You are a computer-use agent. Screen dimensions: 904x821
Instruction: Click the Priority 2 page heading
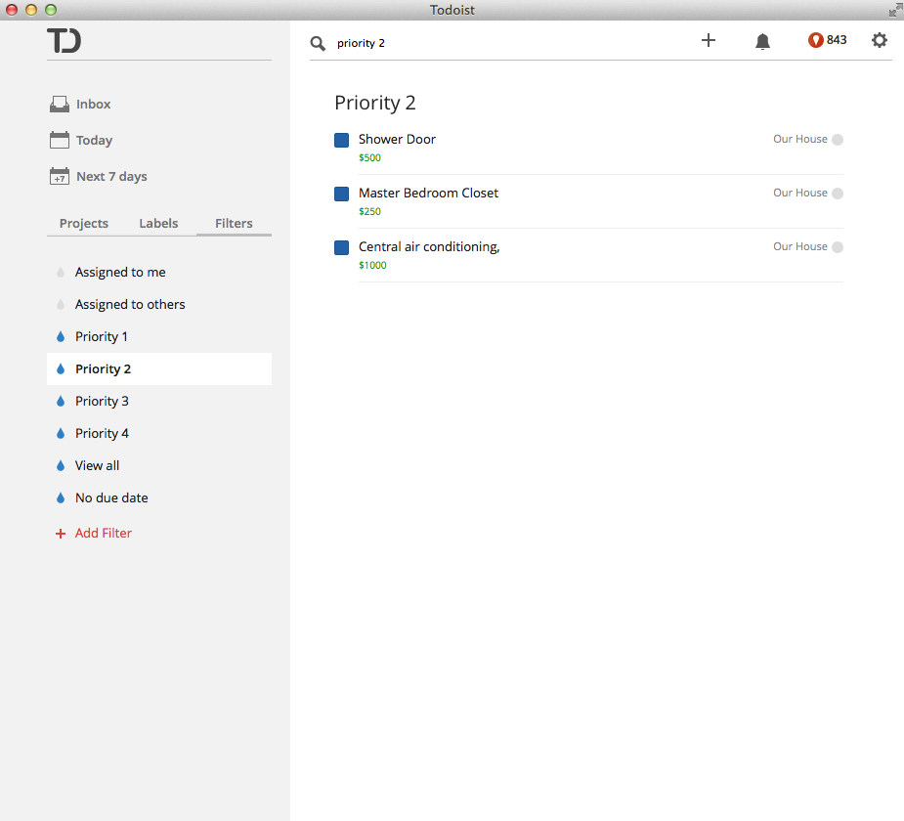(374, 103)
